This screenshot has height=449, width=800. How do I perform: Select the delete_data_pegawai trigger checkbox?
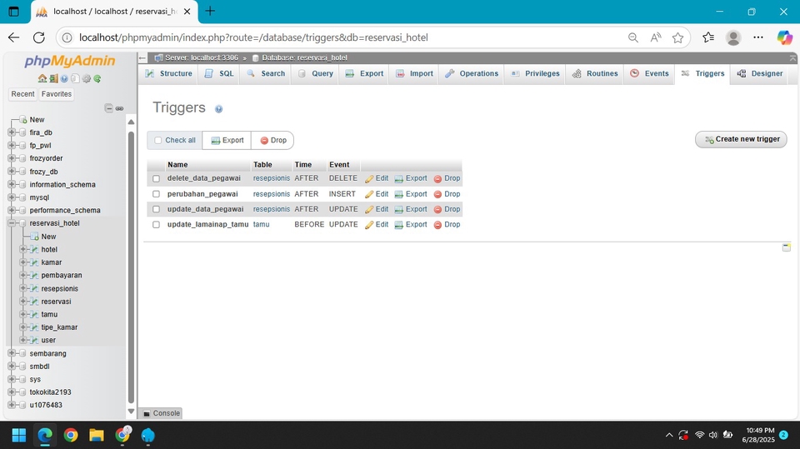156,179
